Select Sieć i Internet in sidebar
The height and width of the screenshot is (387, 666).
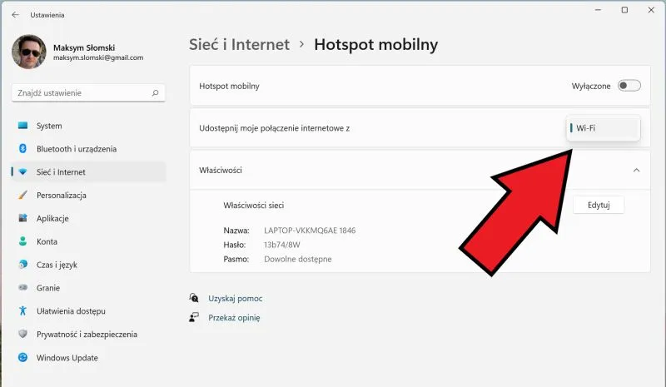88,172
